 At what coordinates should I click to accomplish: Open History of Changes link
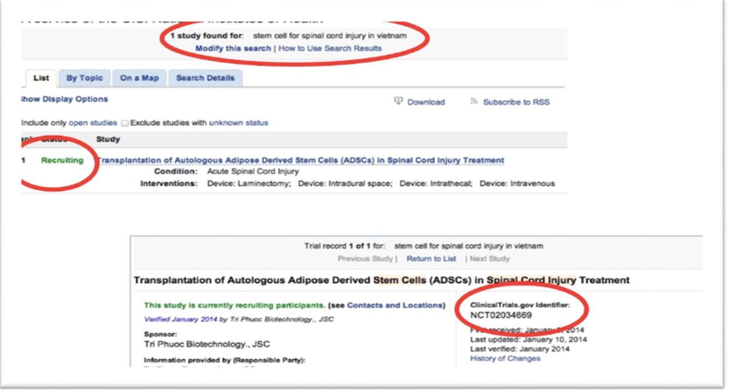coord(505,358)
